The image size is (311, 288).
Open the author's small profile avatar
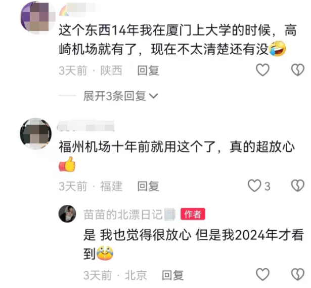click(67, 213)
